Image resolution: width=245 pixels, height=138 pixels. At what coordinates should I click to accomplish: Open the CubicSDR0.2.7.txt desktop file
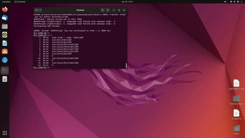click(236, 85)
